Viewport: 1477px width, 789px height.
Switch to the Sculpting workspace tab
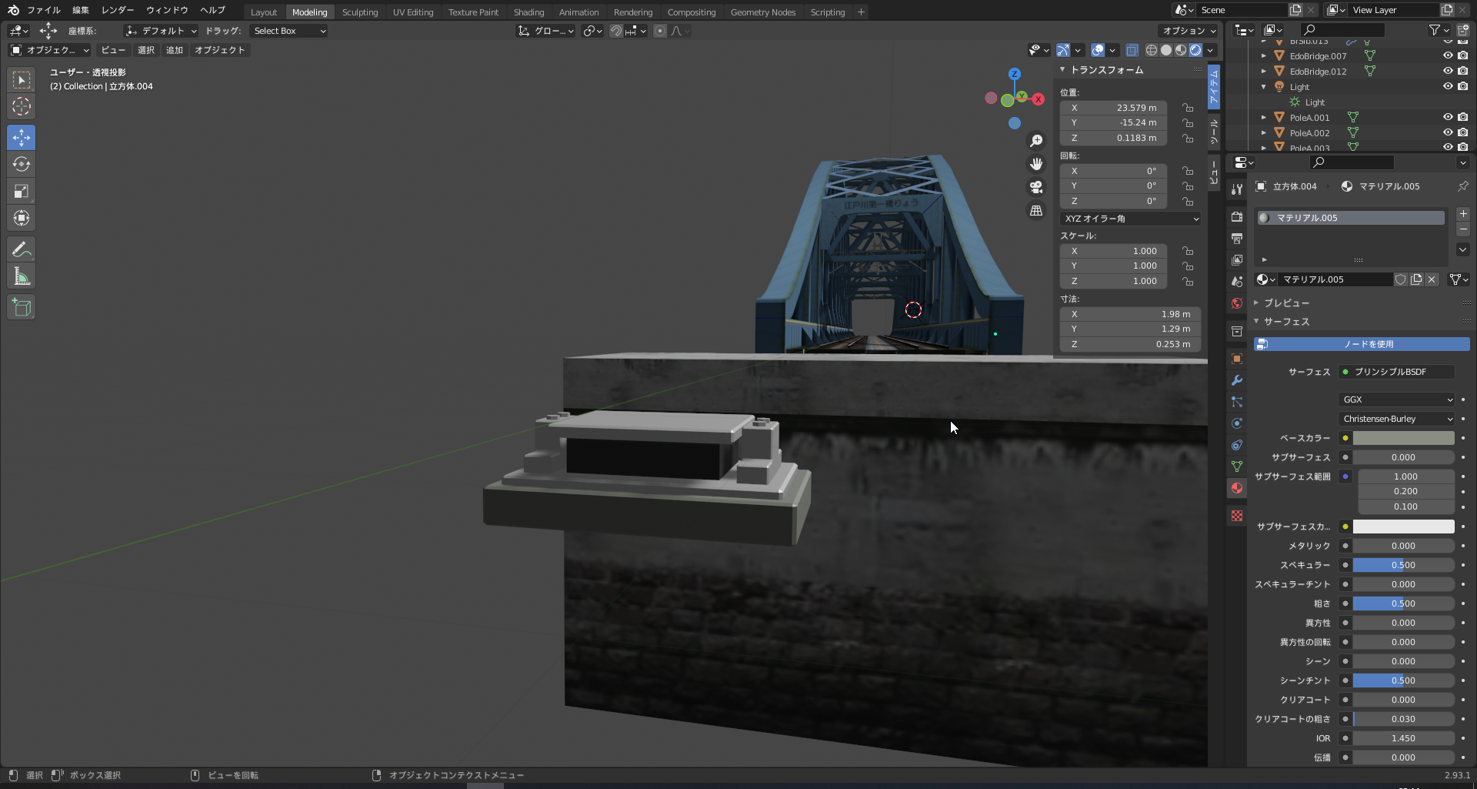[359, 12]
